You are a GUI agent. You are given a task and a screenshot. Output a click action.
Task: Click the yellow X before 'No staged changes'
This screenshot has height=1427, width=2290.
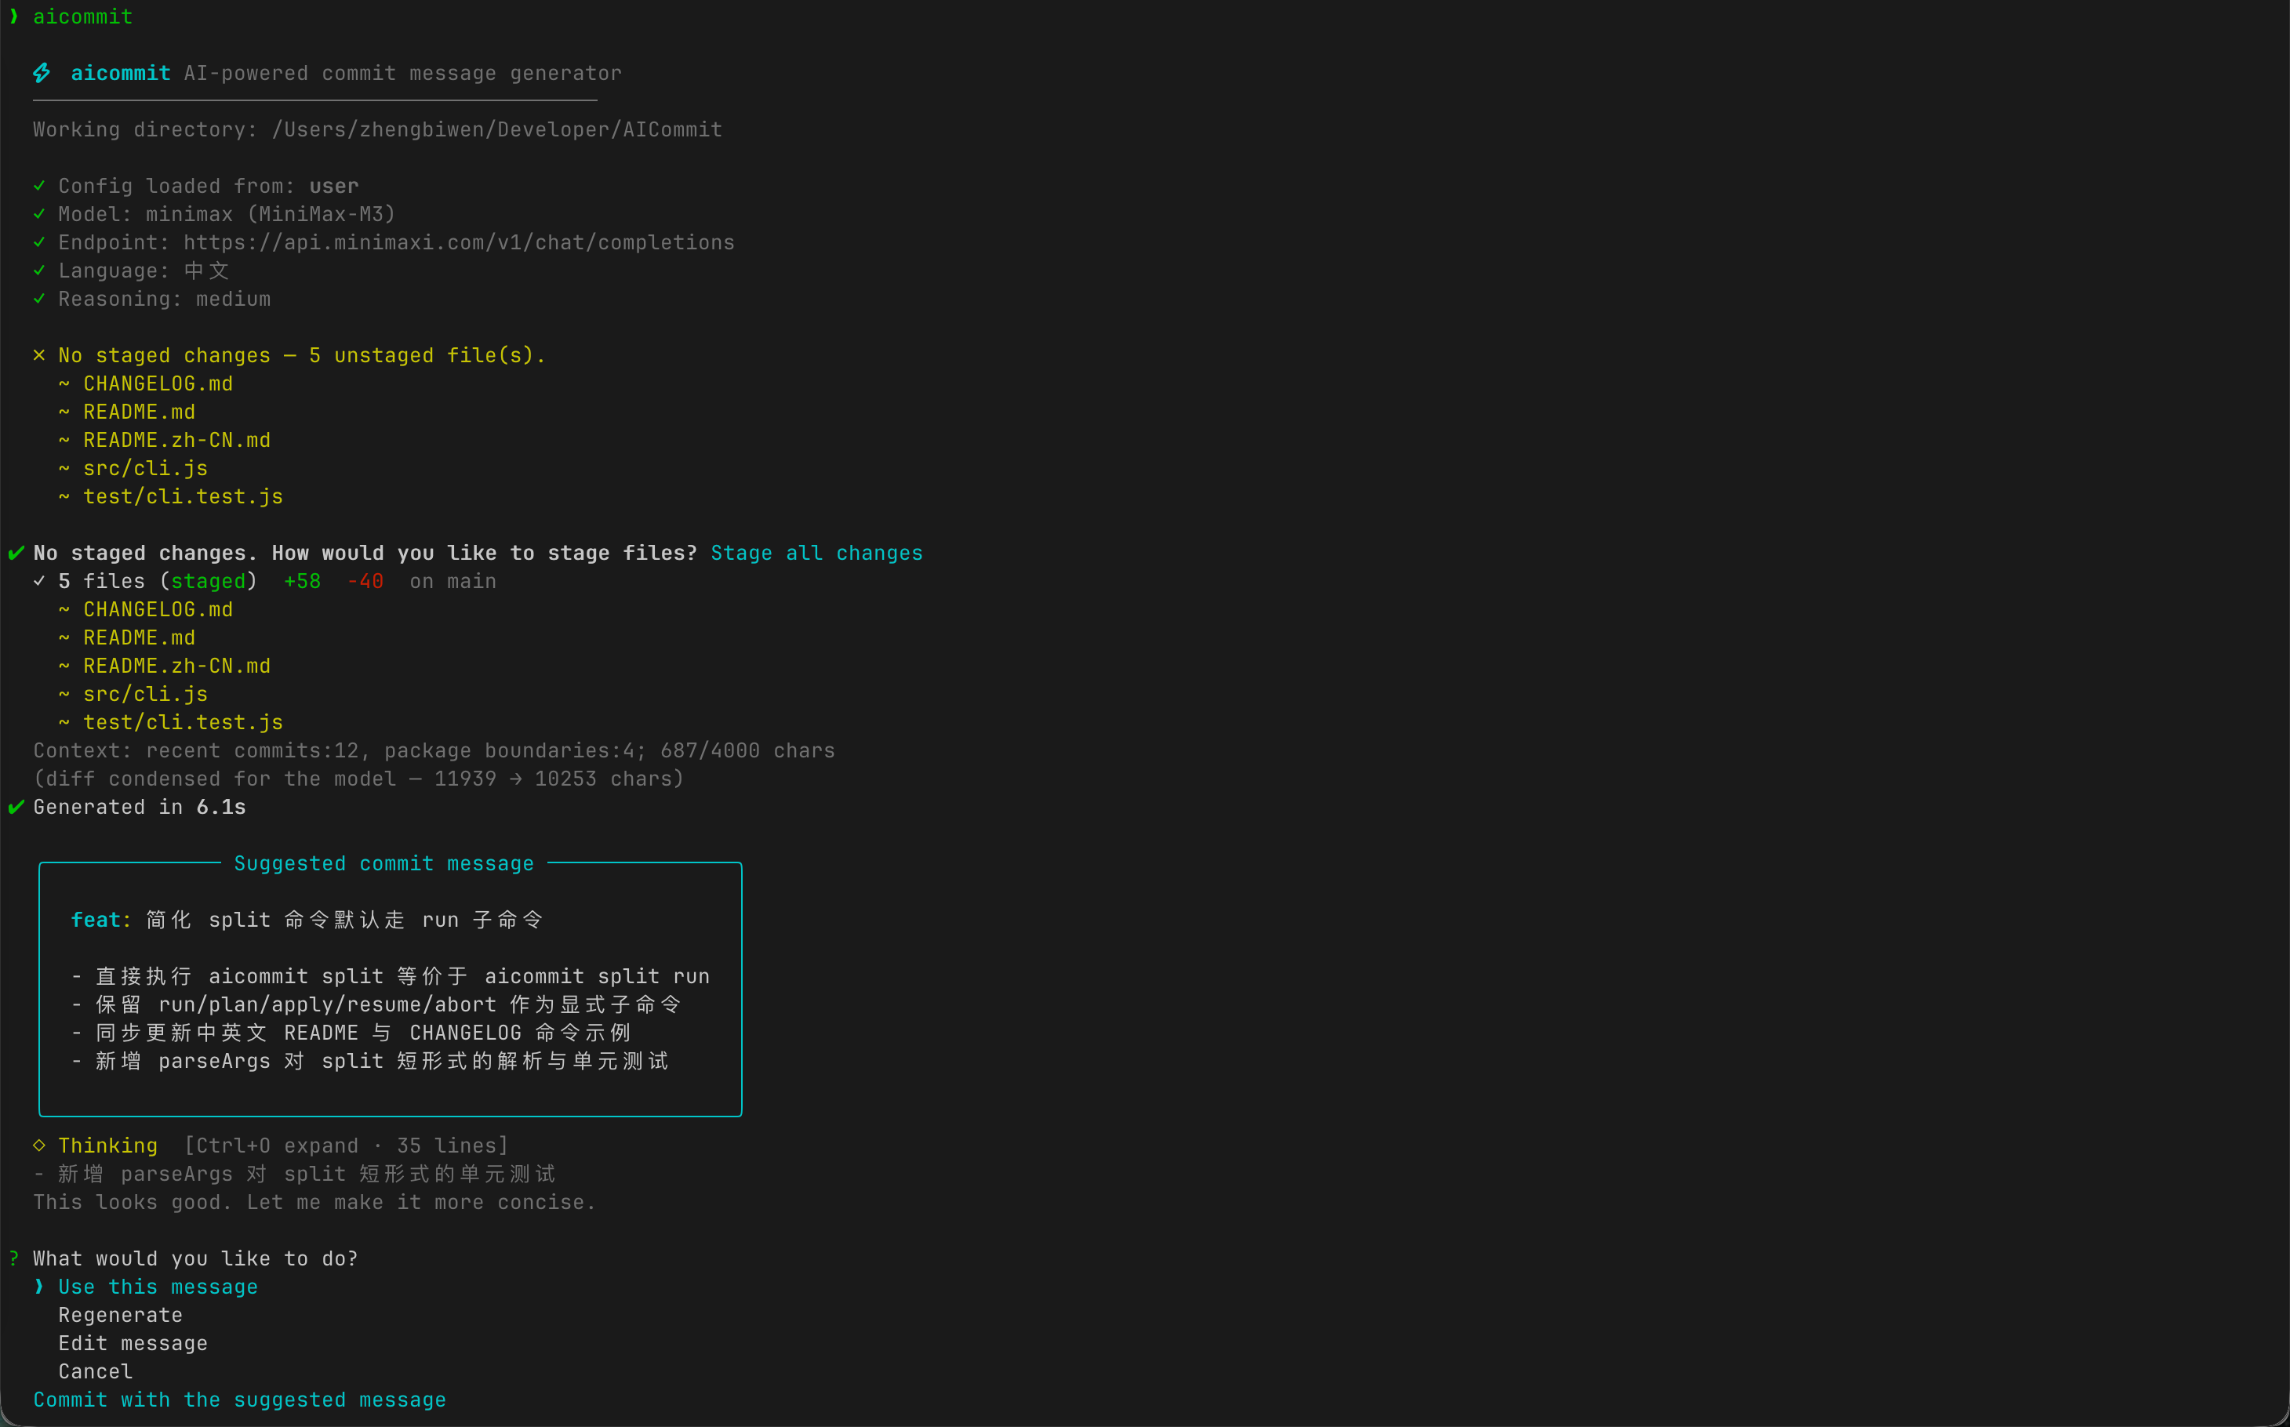point(38,355)
